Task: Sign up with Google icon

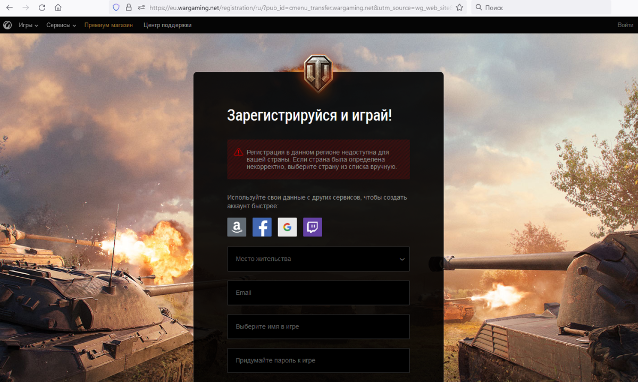Action: coord(287,227)
